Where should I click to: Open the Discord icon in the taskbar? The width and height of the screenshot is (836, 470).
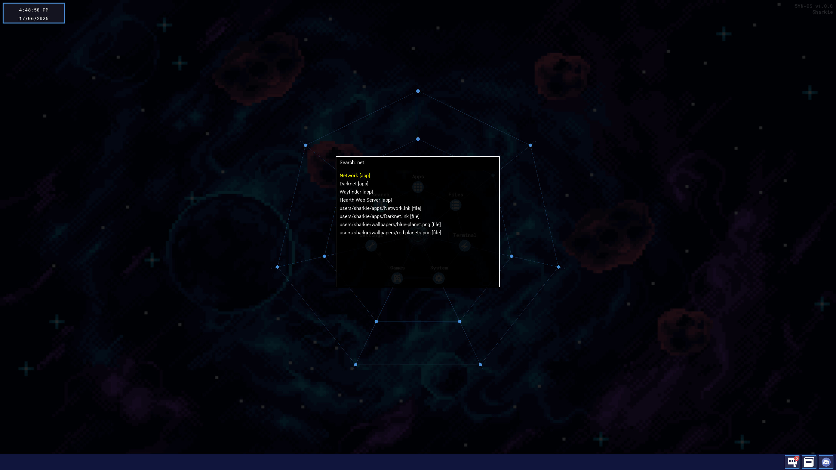[x=826, y=462]
